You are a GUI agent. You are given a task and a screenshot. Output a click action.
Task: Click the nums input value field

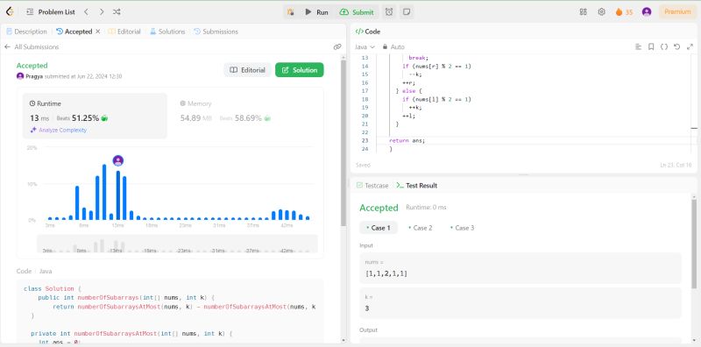point(520,268)
